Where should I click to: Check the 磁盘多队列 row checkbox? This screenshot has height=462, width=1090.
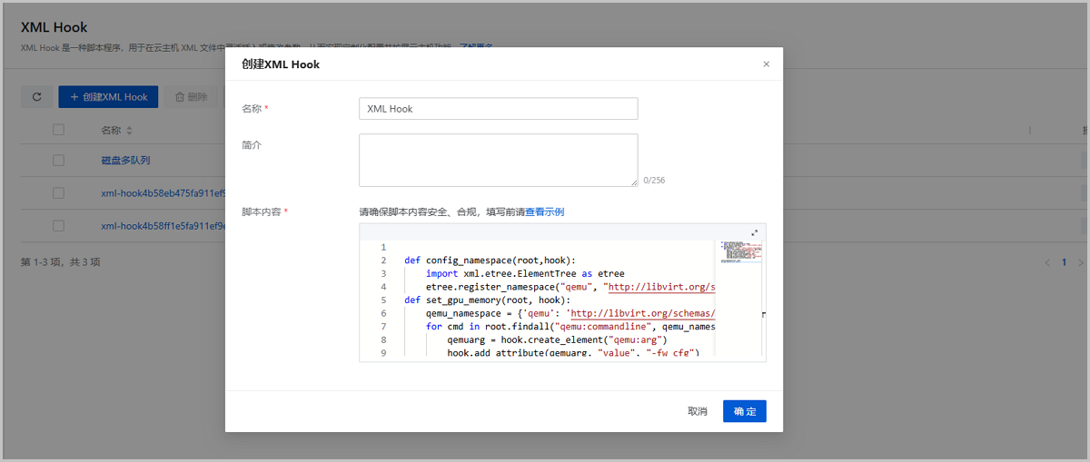tap(58, 161)
